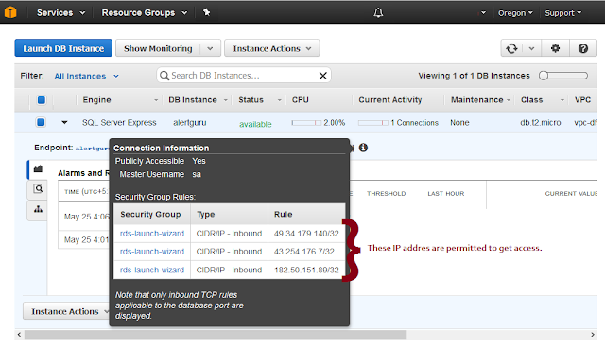Click the horizontal scrollbar thumb
The width and height of the screenshot is (605, 350).
[x=216, y=335]
